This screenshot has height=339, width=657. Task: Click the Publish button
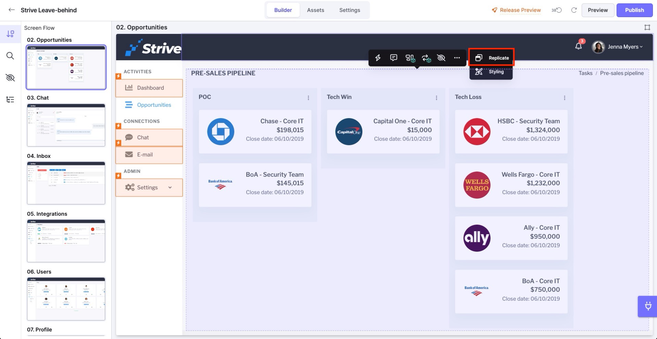[634, 10]
